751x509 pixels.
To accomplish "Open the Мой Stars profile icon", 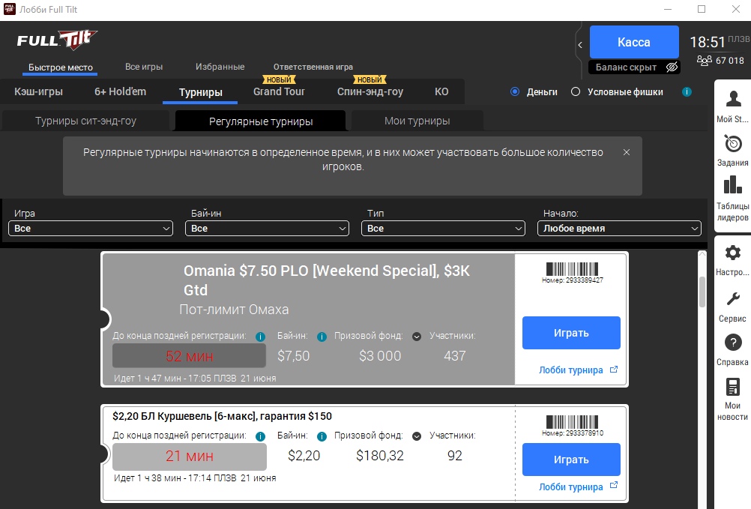I will click(x=733, y=99).
